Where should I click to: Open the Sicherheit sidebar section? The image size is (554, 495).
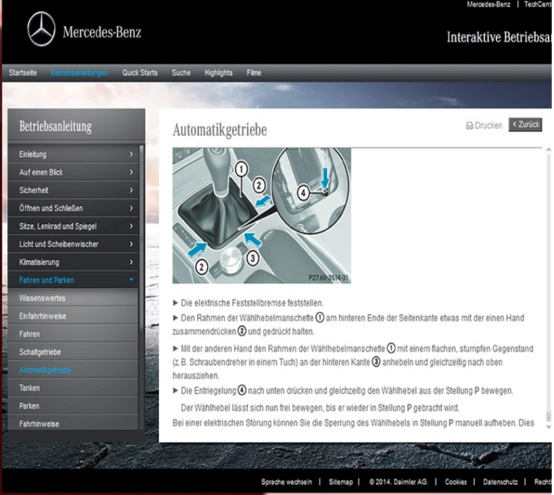73,190
